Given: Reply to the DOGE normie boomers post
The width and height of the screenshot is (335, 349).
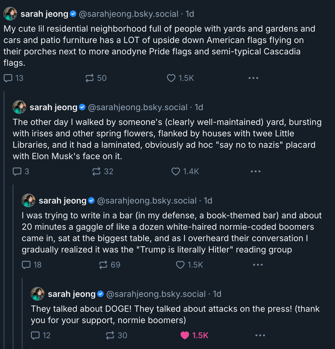Looking at the screenshot, I should point(35,335).
